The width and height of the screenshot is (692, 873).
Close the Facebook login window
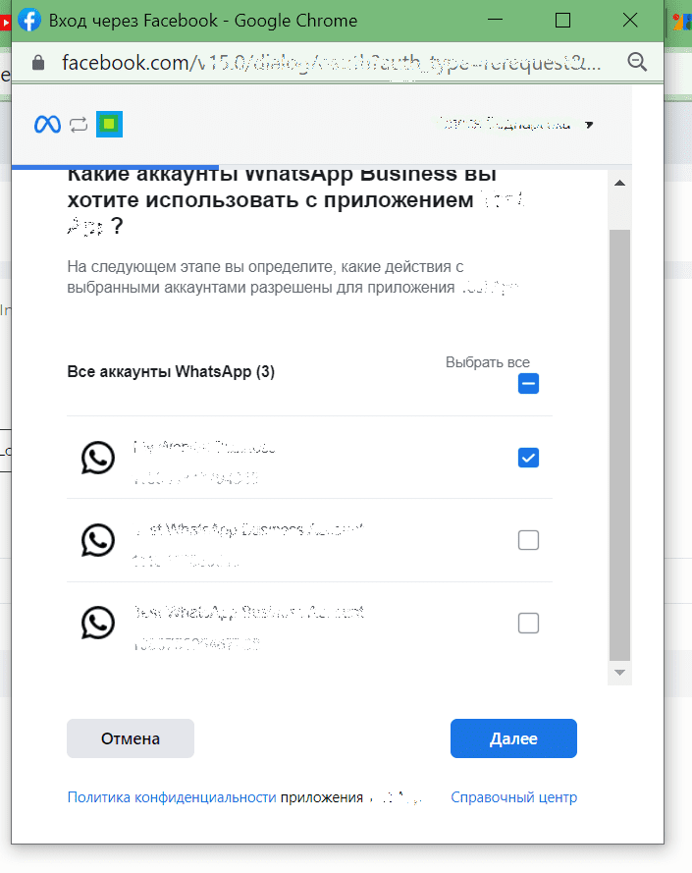point(630,21)
